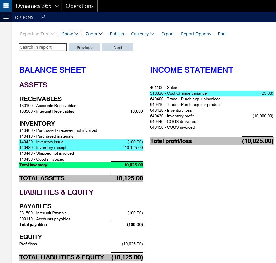Expand the Reporting Tree dropdown
This screenshot has height=263, width=276.
click(x=37, y=34)
